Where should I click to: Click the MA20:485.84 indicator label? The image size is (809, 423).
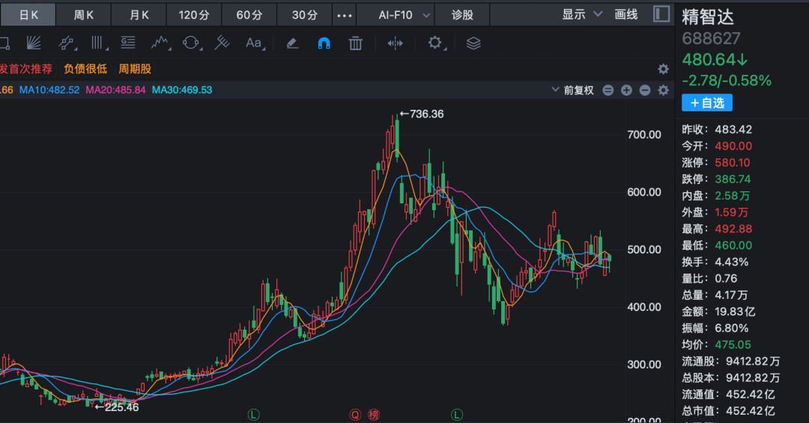tap(115, 90)
